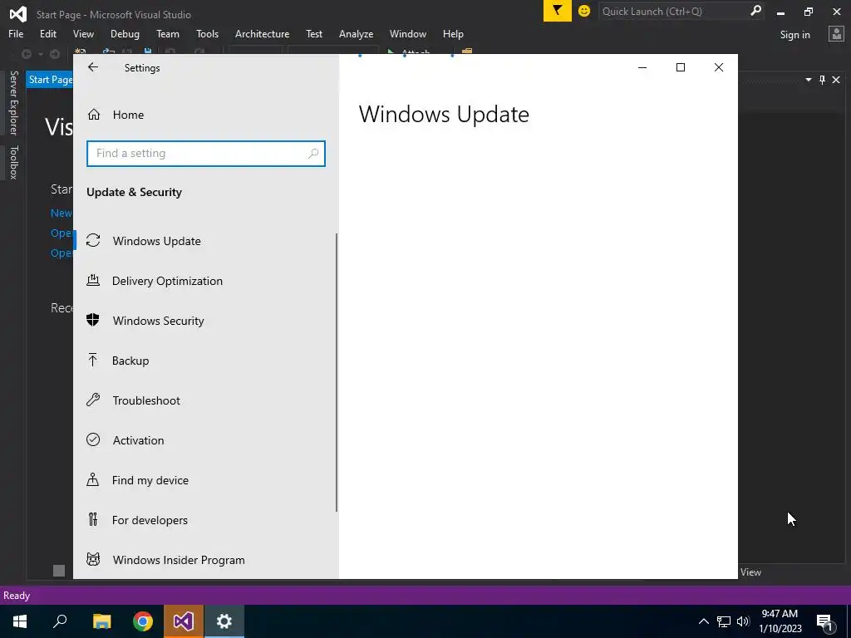Image resolution: width=851 pixels, height=638 pixels.
Task: Click the Home icon in Settings sidebar
Action: point(93,115)
